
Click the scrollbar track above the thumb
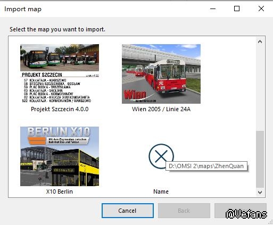tap(260, 88)
